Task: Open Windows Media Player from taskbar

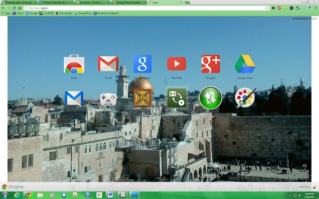Action: [x=52, y=196]
